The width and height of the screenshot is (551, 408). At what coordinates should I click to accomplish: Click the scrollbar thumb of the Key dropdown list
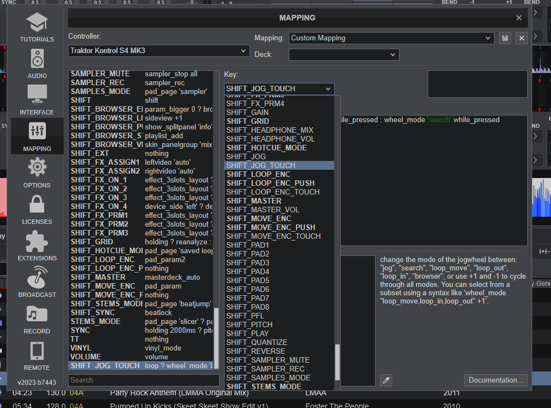tap(337, 362)
